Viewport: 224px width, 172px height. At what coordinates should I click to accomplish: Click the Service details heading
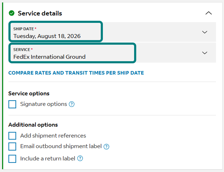pos(40,13)
